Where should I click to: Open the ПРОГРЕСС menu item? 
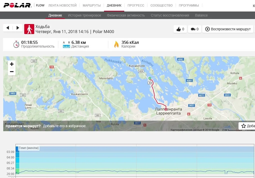coord(136,5)
